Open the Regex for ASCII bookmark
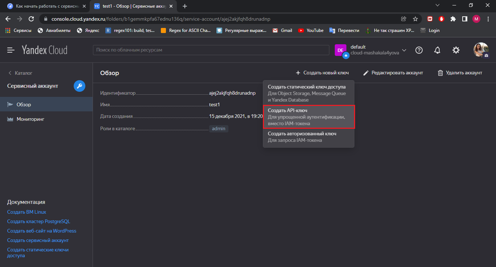Screen dimensions: 496x267 click(x=186, y=30)
